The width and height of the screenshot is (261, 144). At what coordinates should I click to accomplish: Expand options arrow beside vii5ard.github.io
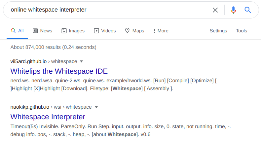point(82,61)
